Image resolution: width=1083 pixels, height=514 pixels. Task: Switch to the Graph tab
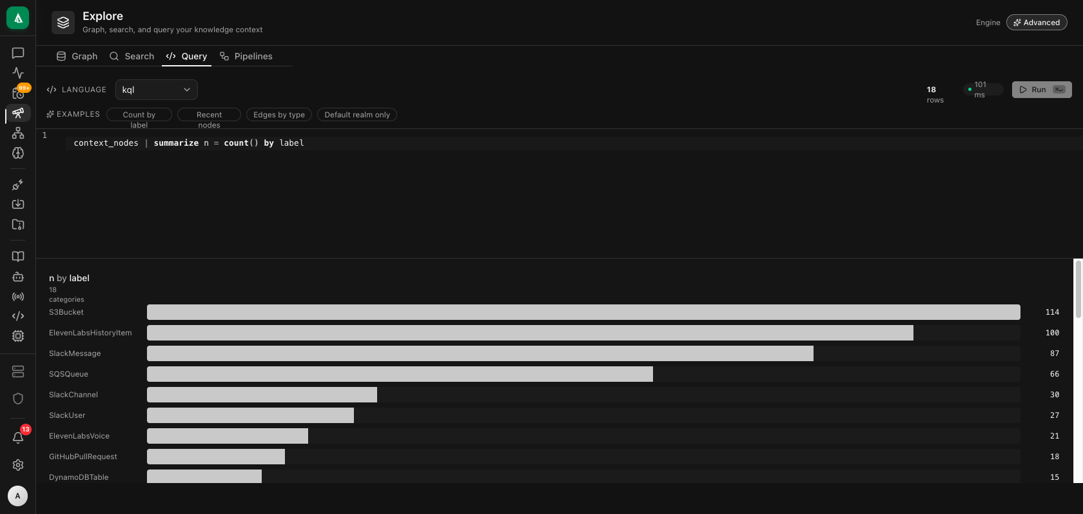pos(77,56)
